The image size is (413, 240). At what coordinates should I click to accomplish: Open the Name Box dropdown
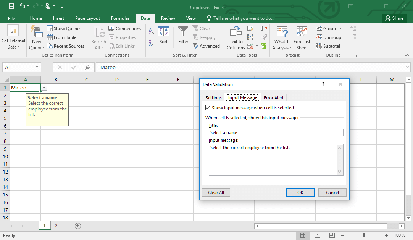click(x=37, y=67)
